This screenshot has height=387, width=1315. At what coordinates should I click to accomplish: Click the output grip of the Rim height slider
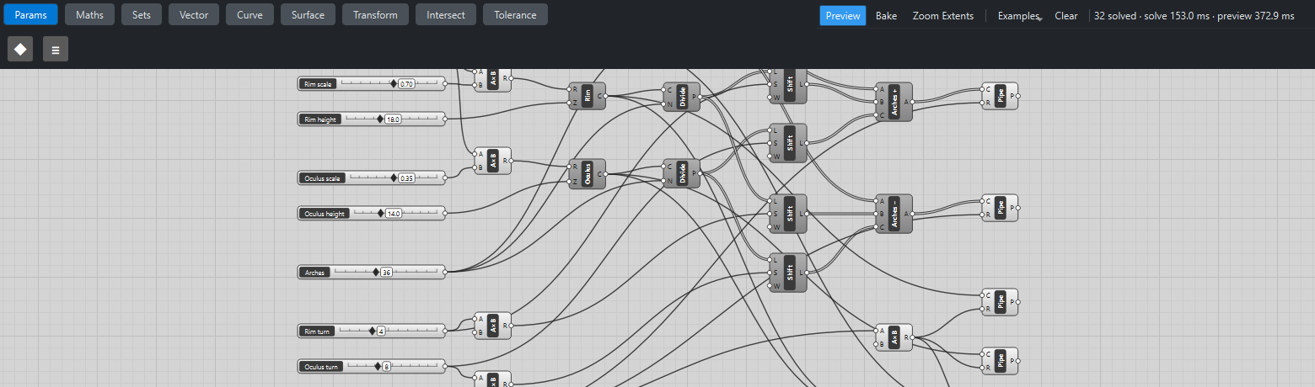[445, 119]
